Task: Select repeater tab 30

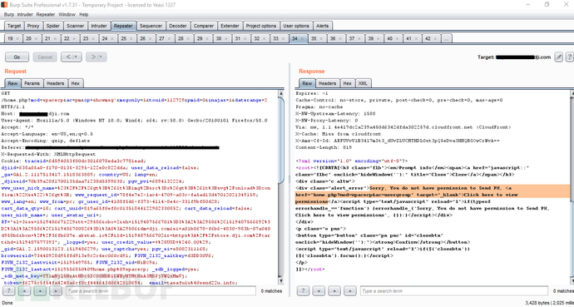Action: tap(219, 38)
